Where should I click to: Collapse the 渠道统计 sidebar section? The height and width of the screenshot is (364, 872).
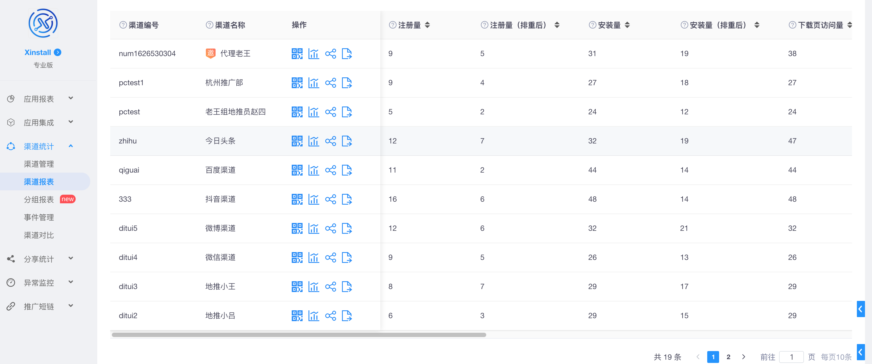39,146
